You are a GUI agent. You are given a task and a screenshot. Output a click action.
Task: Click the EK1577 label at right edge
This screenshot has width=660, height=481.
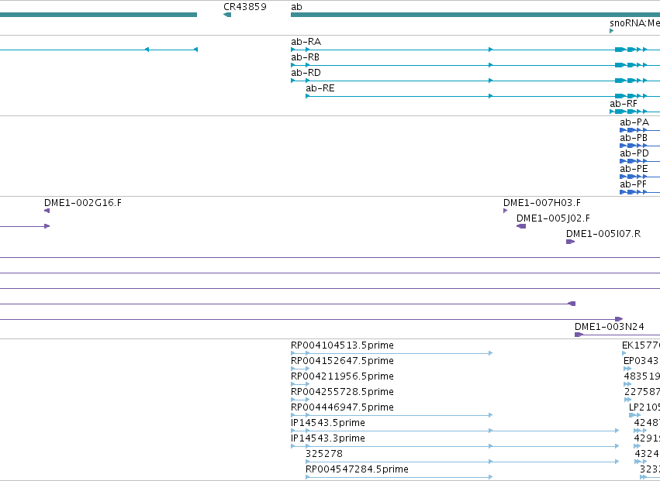[641, 345]
